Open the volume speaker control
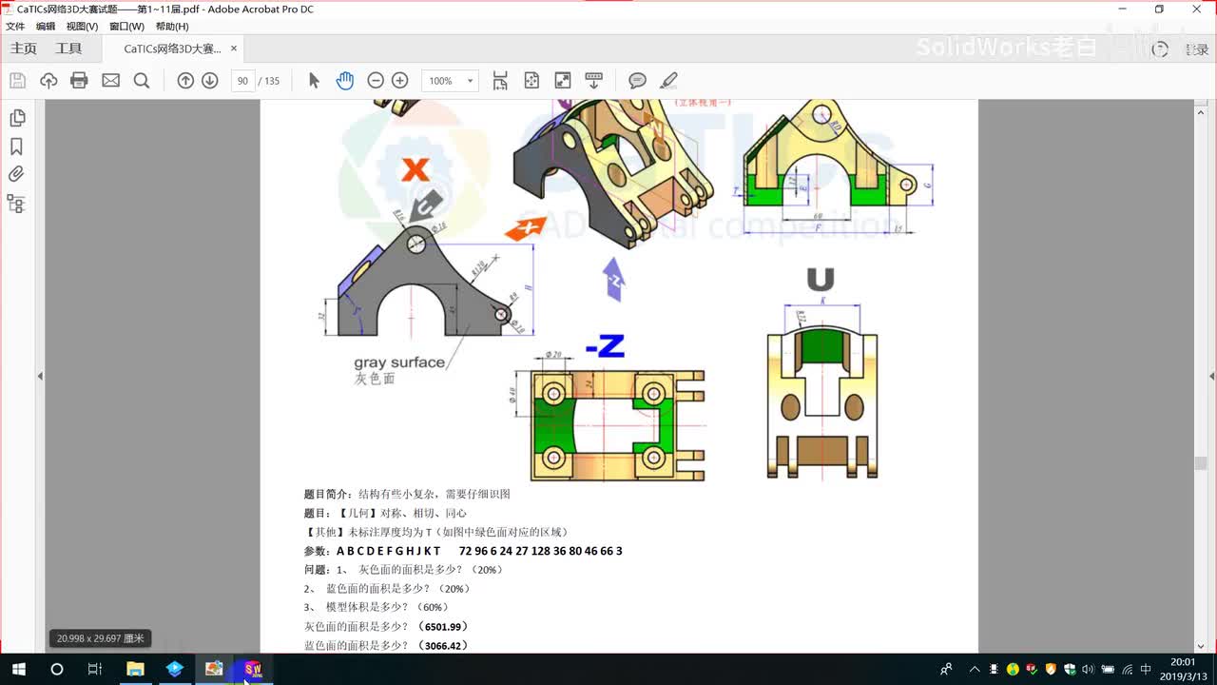 [1089, 669]
